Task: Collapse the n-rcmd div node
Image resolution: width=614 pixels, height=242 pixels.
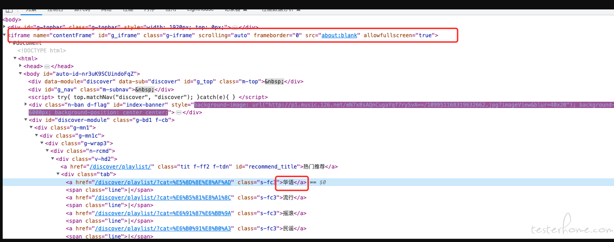Action: click(47, 151)
